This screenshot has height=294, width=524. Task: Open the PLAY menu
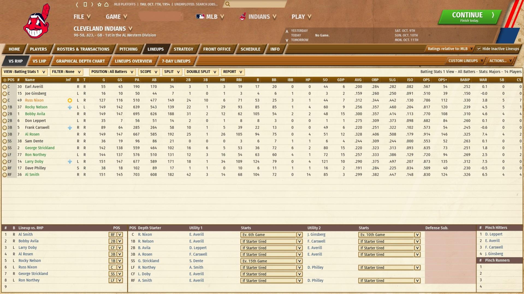point(301,17)
